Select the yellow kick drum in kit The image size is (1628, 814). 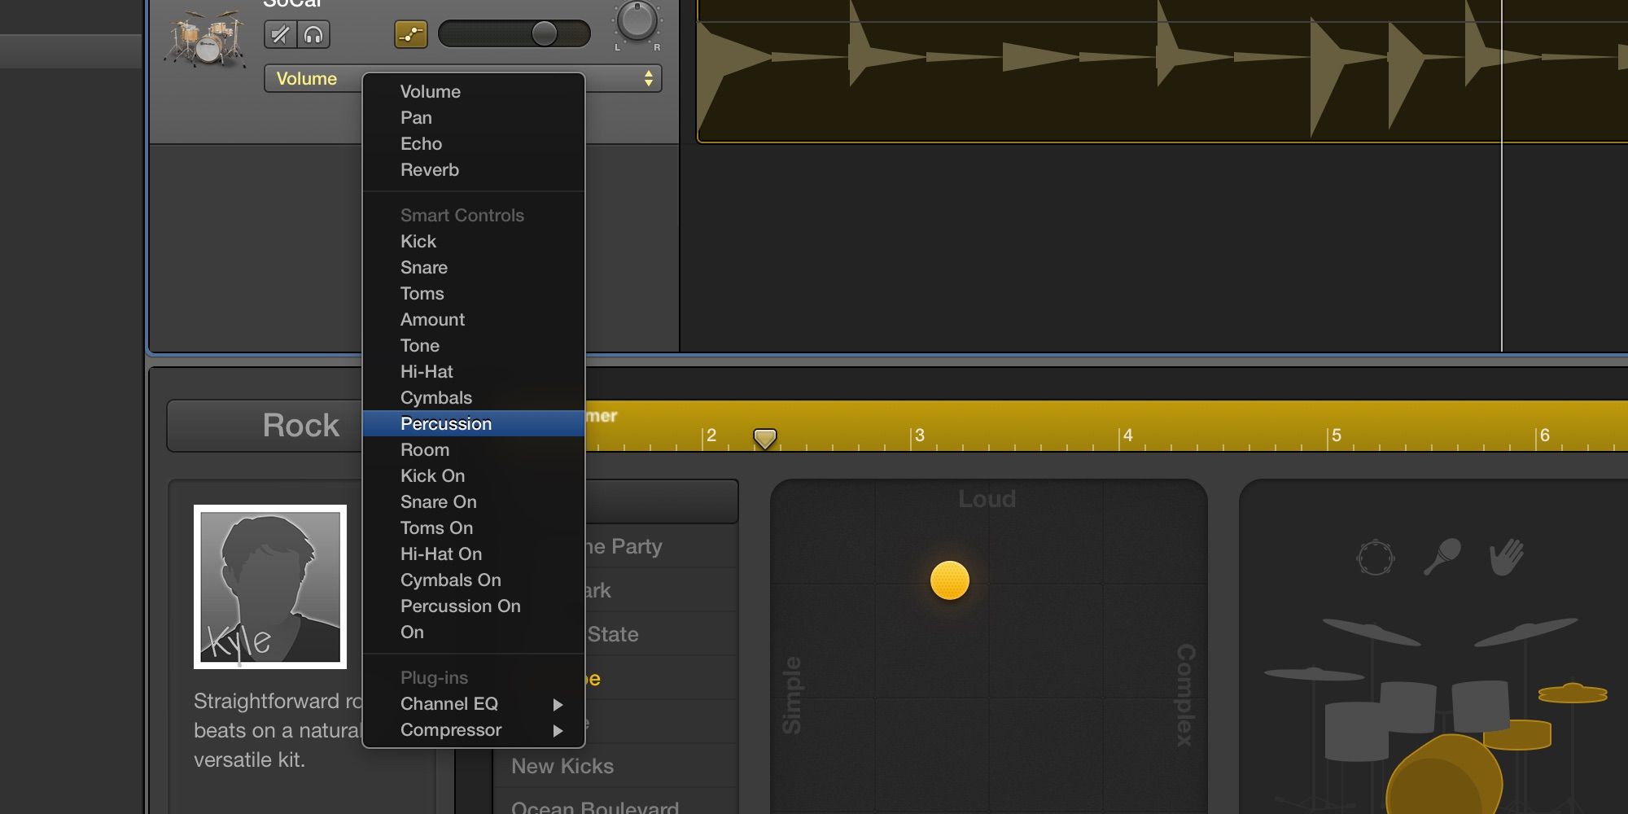(1445, 777)
